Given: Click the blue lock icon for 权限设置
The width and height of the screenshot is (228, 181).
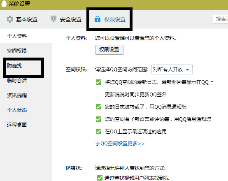Looking at the screenshot, I should [98, 19].
